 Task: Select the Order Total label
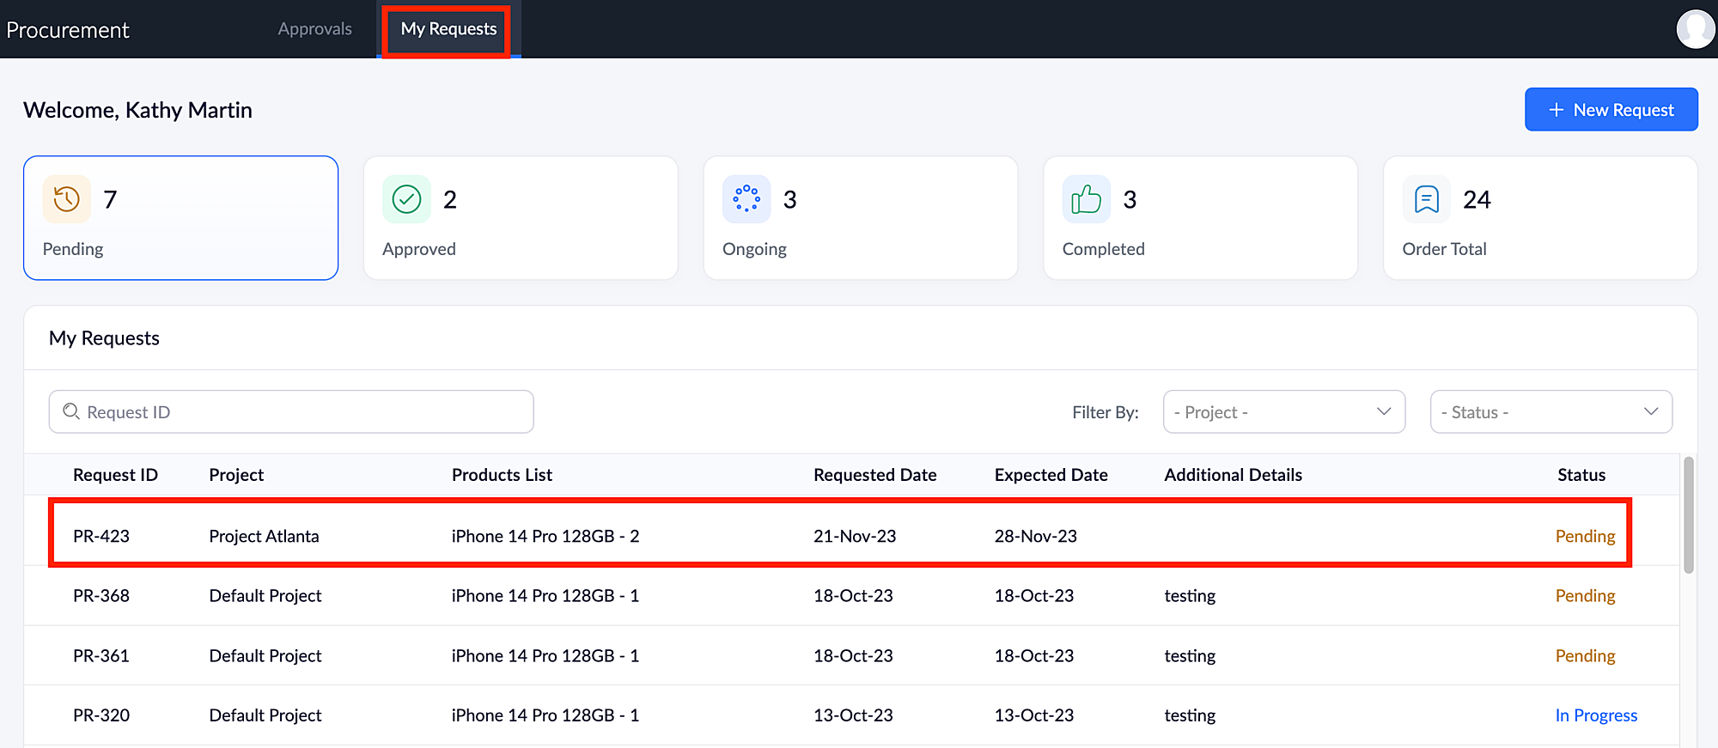point(1444,249)
